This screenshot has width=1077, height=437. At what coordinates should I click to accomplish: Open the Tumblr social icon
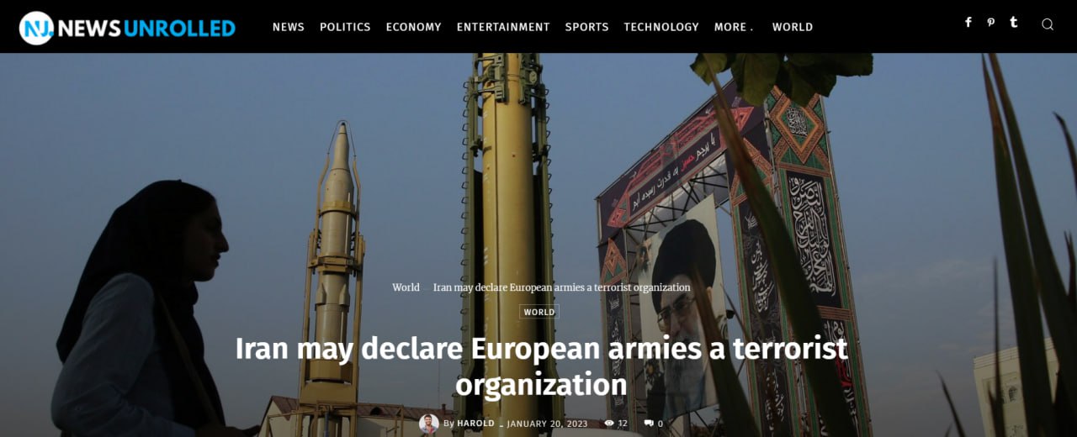coord(1014,23)
